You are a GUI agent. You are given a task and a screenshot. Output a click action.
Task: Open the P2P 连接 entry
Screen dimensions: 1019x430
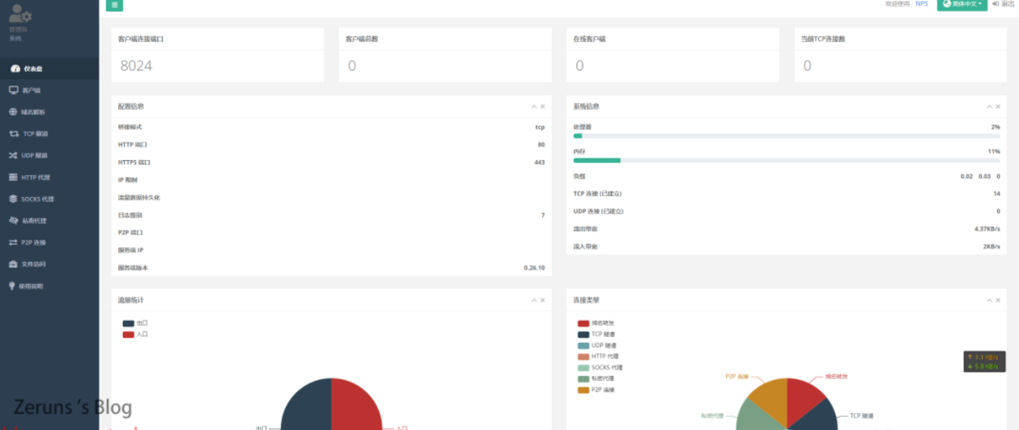(49, 243)
